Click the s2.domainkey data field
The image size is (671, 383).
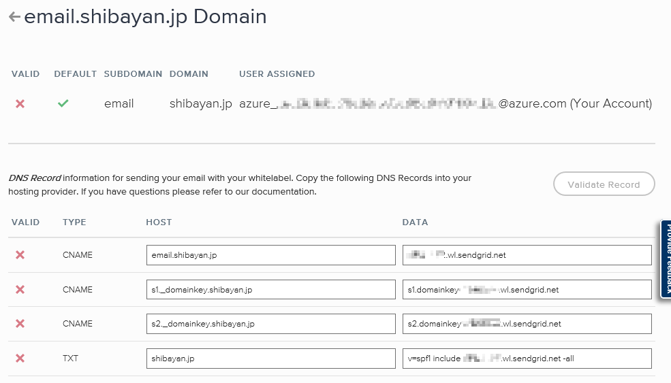[x=527, y=324]
